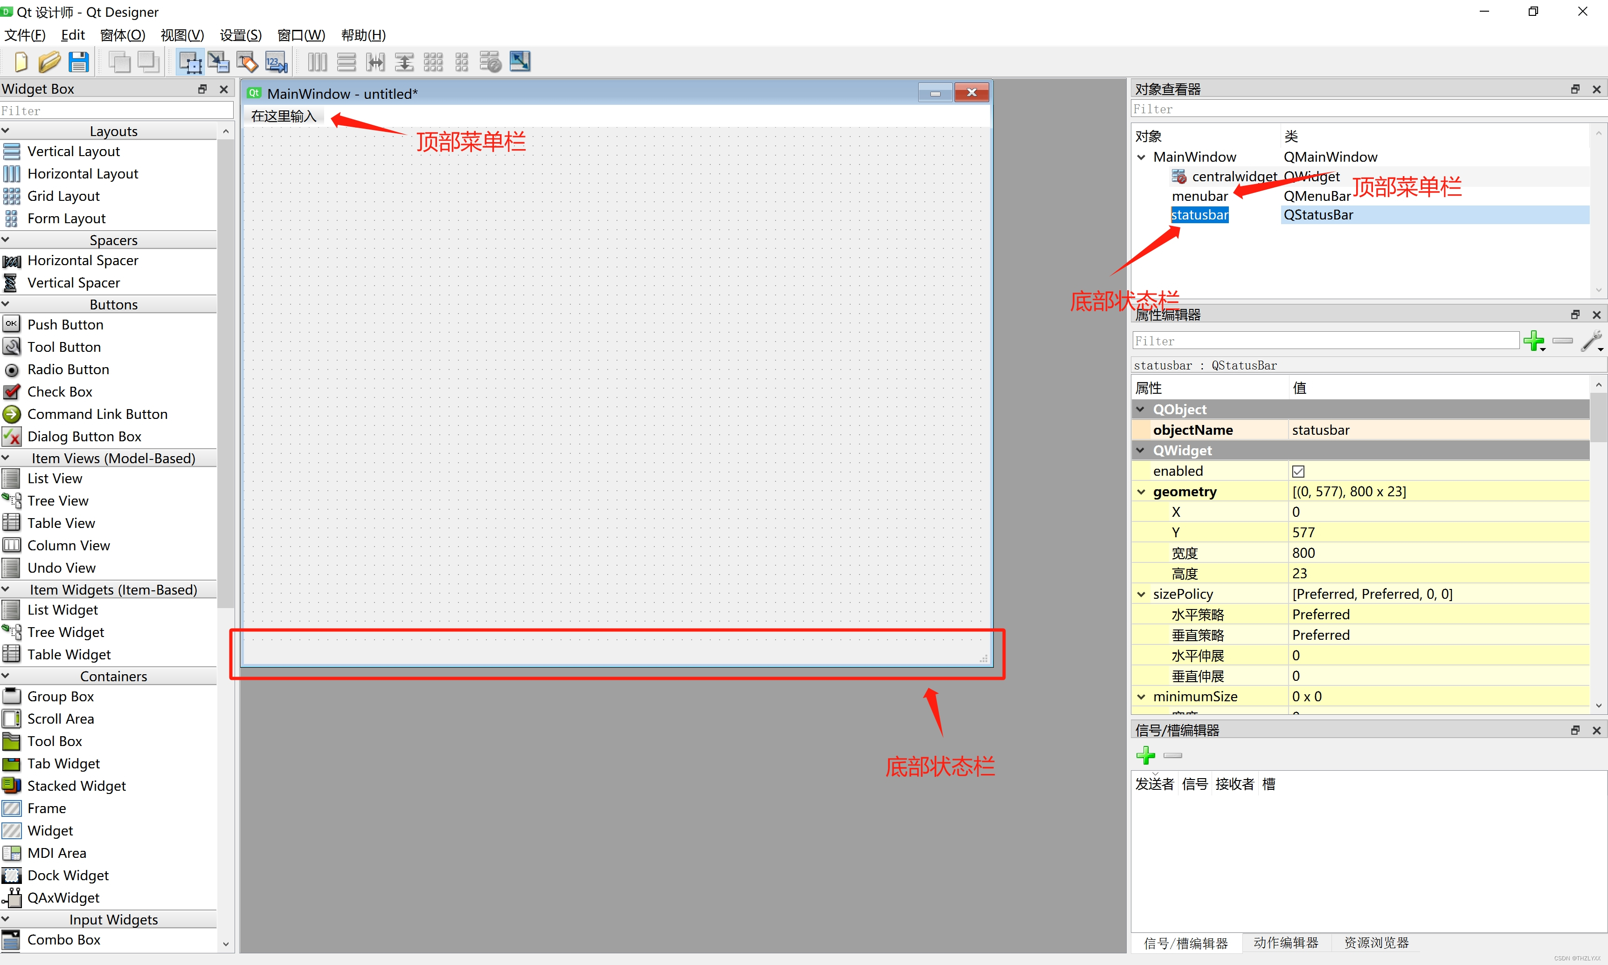Add dynamic property with green plus icon
The image size is (1608, 965).
point(1534,341)
